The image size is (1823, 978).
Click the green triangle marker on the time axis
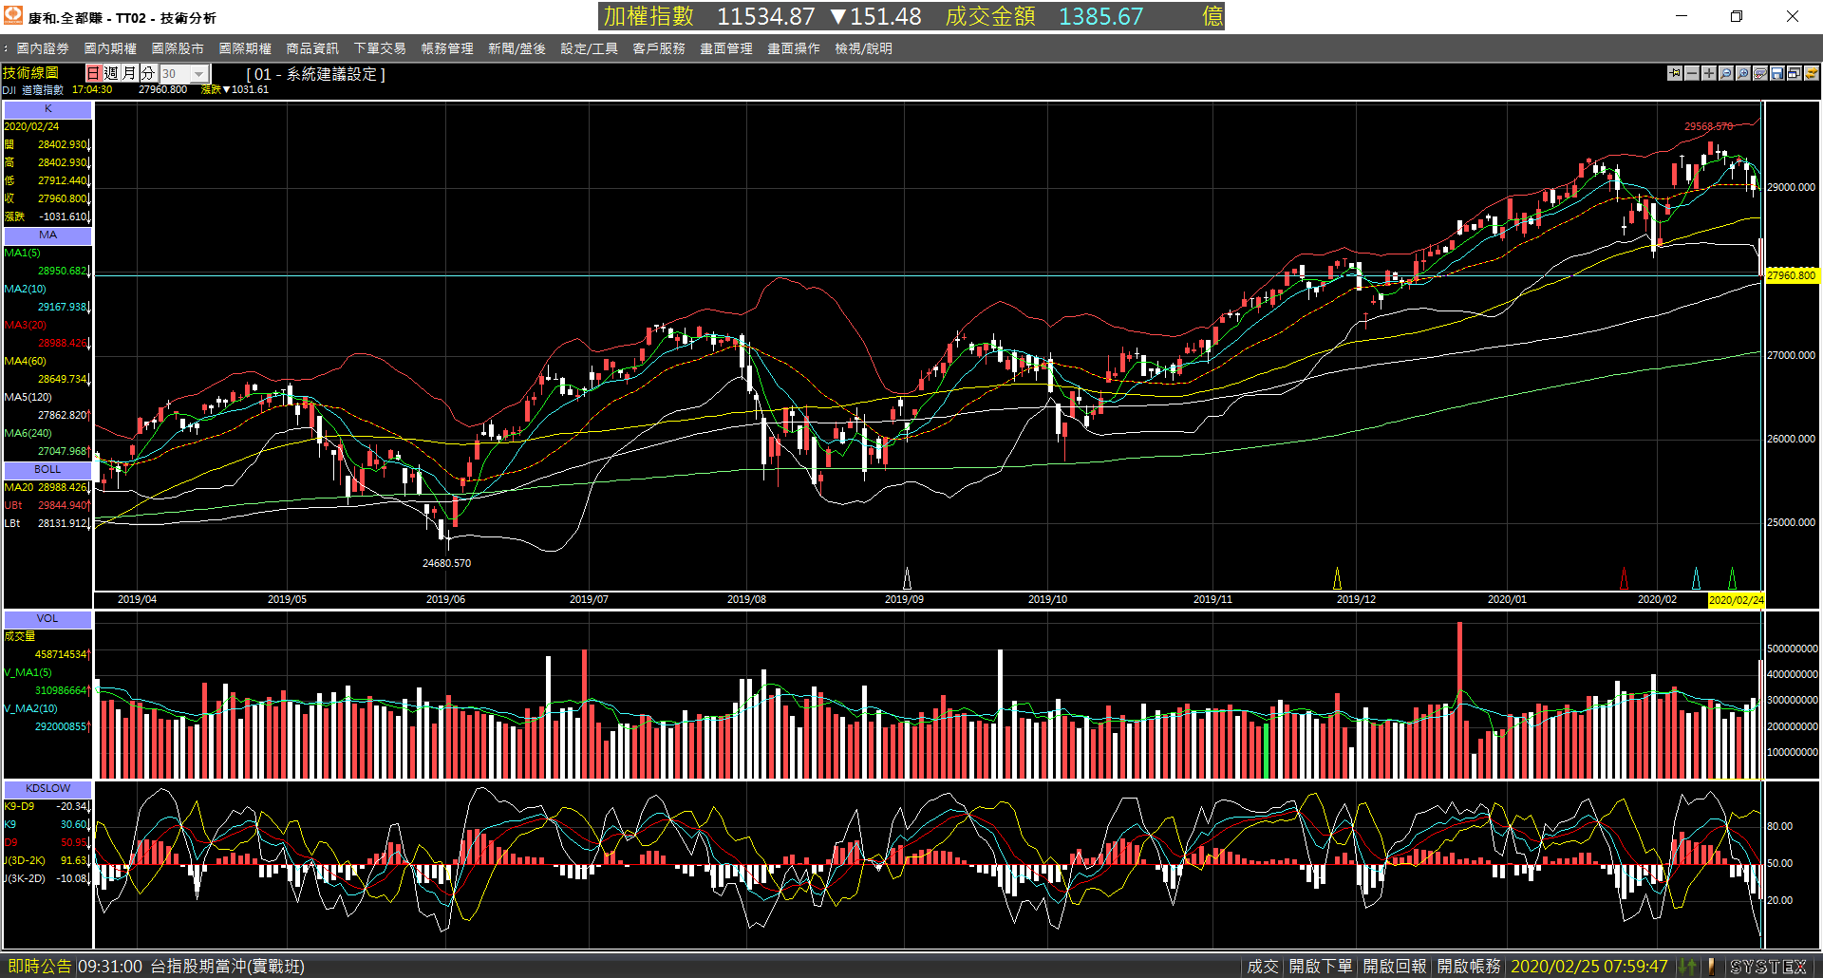click(x=1732, y=578)
